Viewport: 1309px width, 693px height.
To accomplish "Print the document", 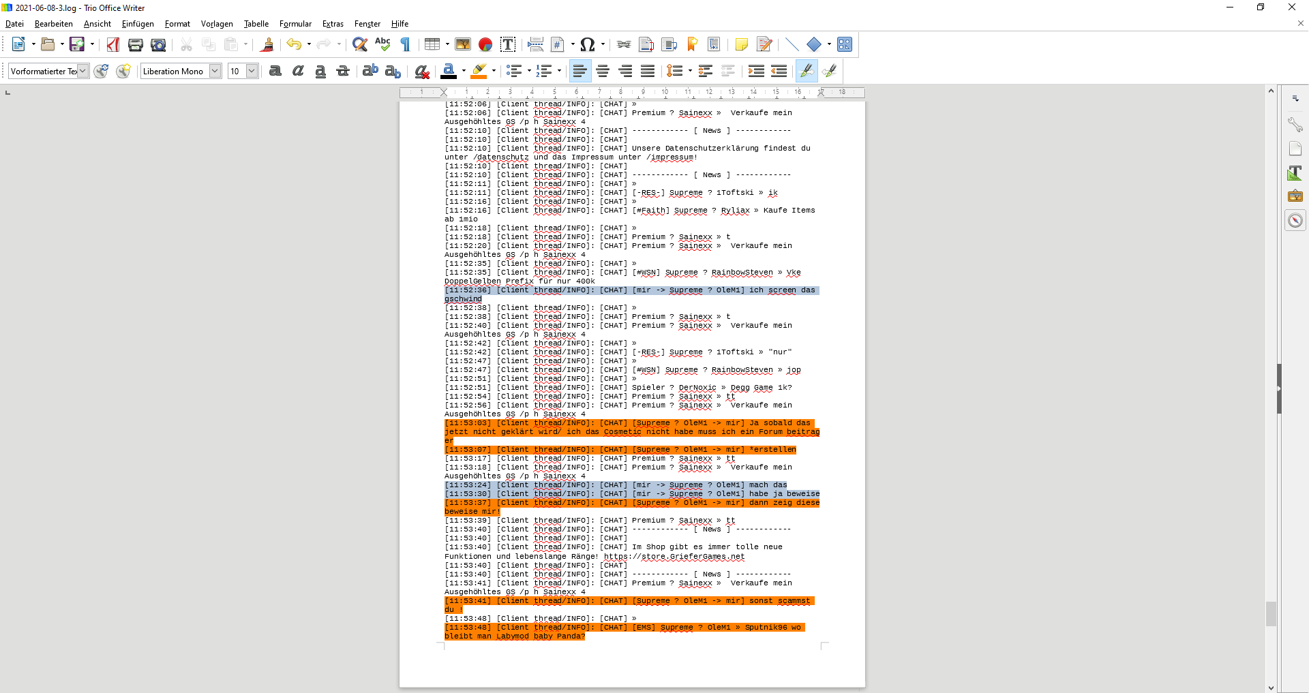I will [136, 44].
